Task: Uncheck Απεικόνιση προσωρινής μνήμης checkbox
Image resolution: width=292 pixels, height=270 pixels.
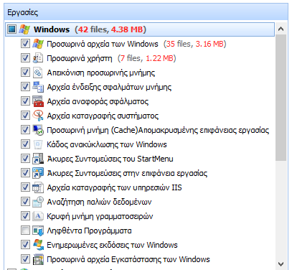Action: click(x=25, y=73)
